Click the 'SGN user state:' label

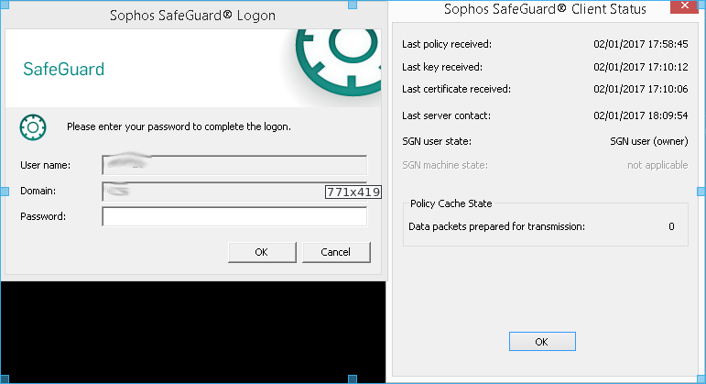tap(437, 141)
